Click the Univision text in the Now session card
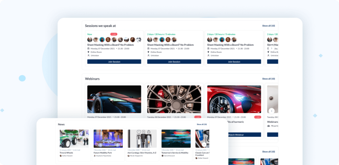339x165 pixels. click(x=94, y=56)
